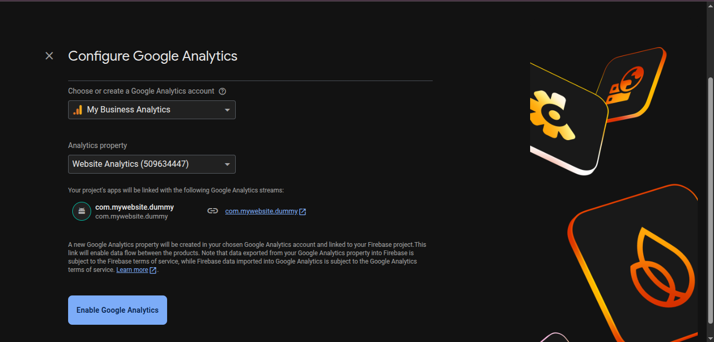Click the help icon beside Analytics account label
This screenshot has width=714, height=342.
[222, 91]
